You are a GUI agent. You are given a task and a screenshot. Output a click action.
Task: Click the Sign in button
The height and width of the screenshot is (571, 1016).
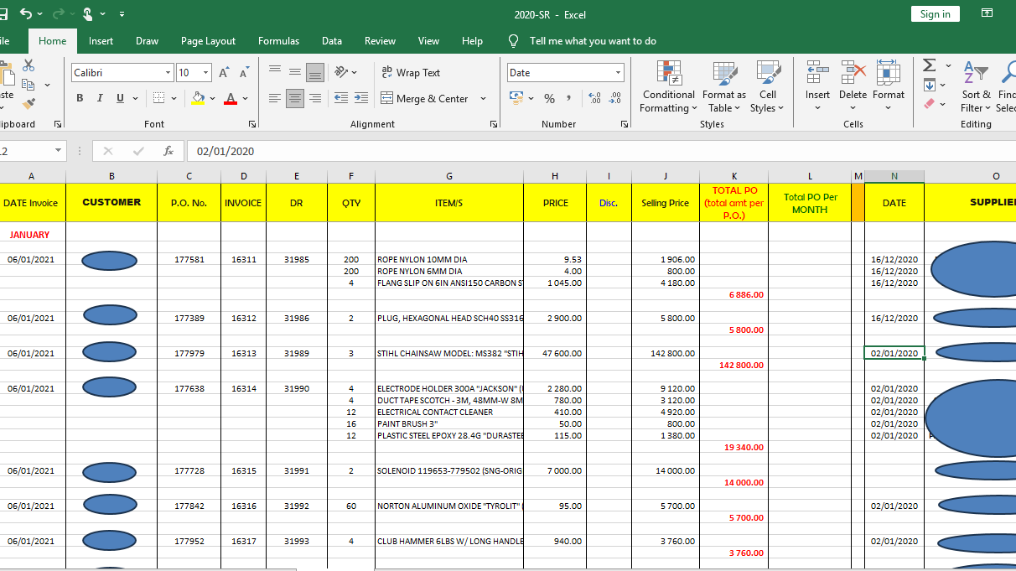[935, 14]
